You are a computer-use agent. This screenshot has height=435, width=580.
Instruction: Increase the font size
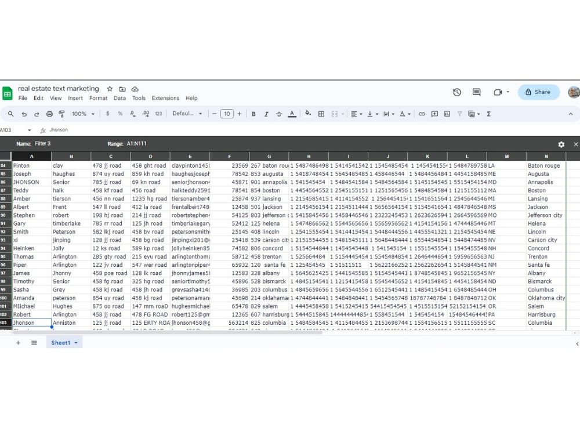[x=240, y=114]
